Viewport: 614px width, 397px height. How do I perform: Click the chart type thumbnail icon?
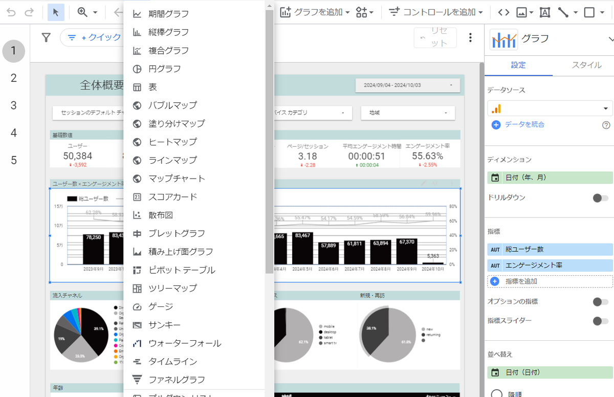point(503,39)
